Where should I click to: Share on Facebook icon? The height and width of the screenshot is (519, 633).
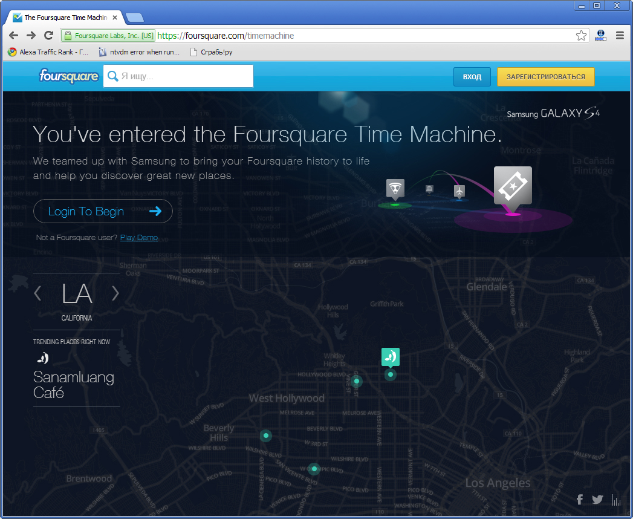coord(580,500)
